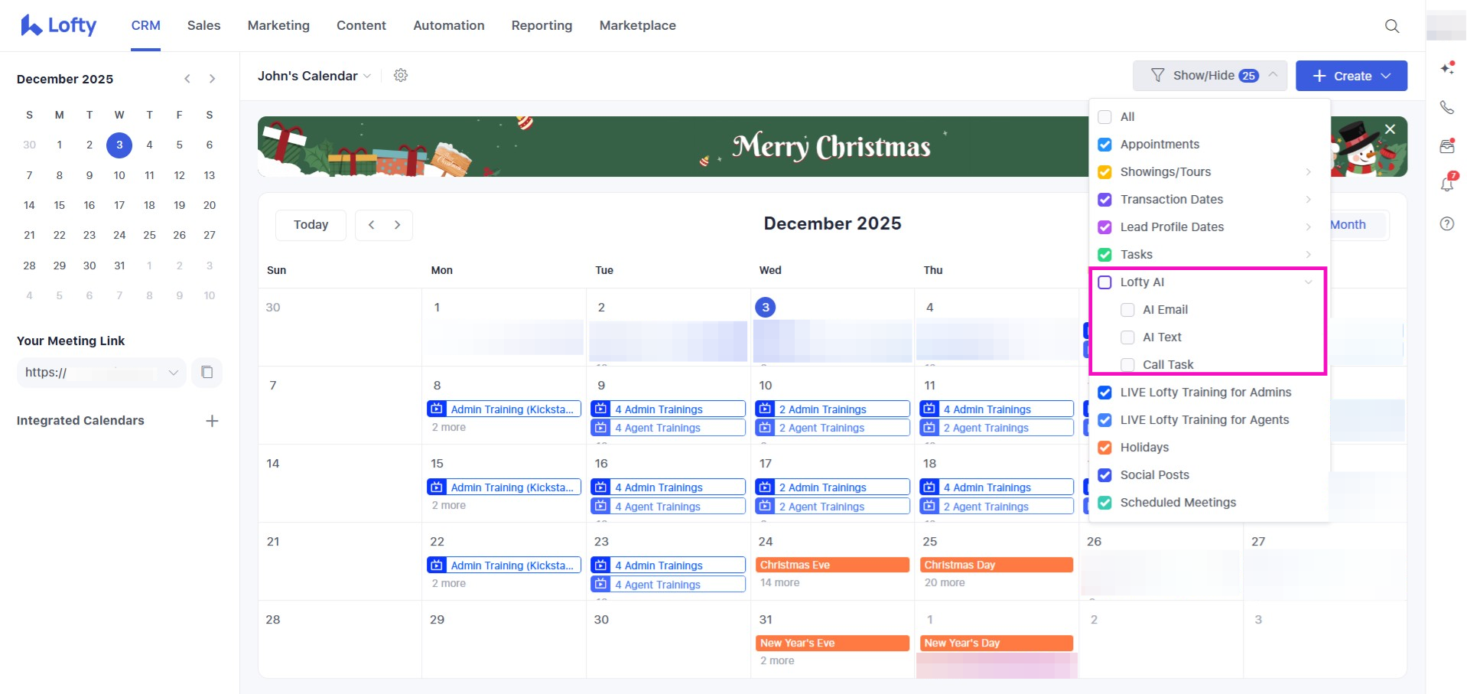Open the John's Calendar dropdown
The width and height of the screenshot is (1467, 694).
314,76
